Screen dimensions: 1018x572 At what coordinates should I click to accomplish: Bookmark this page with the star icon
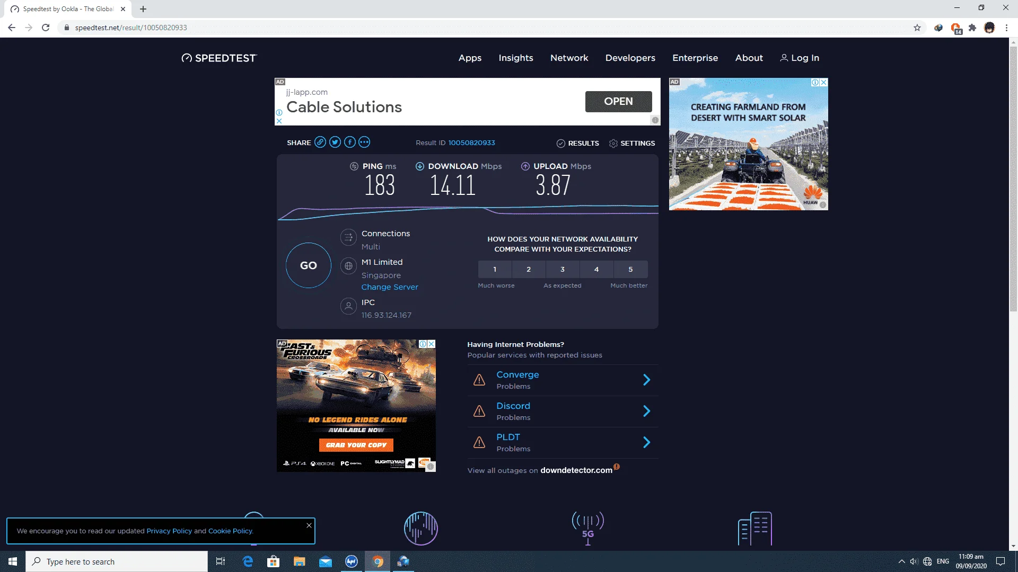[x=917, y=28]
